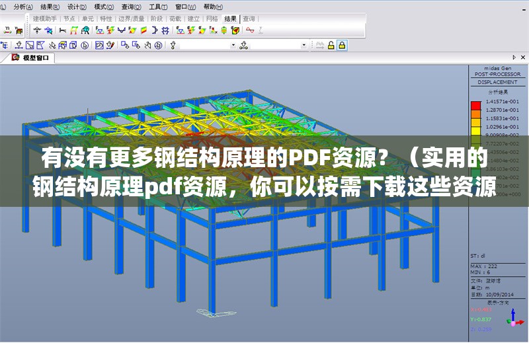Open the first empty combo box dropdown
The width and height of the screenshot is (529, 343).
click(233, 46)
